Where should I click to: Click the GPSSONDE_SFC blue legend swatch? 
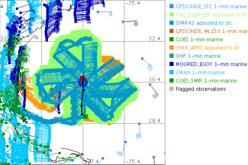click(x=171, y=7)
